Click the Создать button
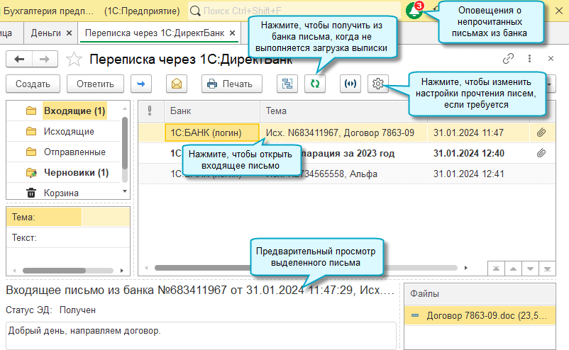Viewport: 569px width, 350px height. click(33, 84)
